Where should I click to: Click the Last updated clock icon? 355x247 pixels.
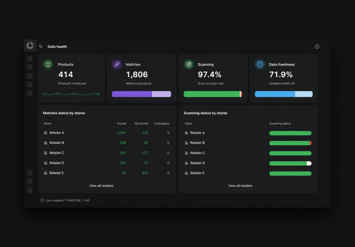[42, 200]
